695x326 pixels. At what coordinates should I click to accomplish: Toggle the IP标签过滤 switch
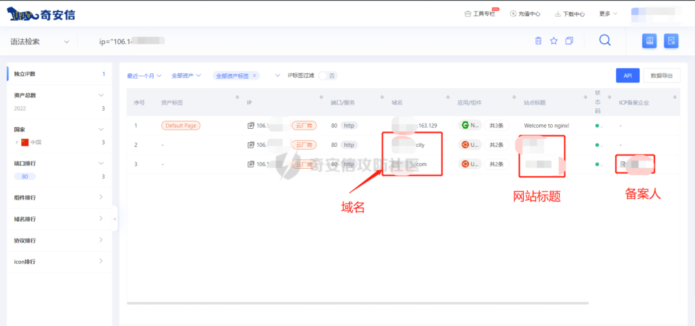(x=328, y=76)
